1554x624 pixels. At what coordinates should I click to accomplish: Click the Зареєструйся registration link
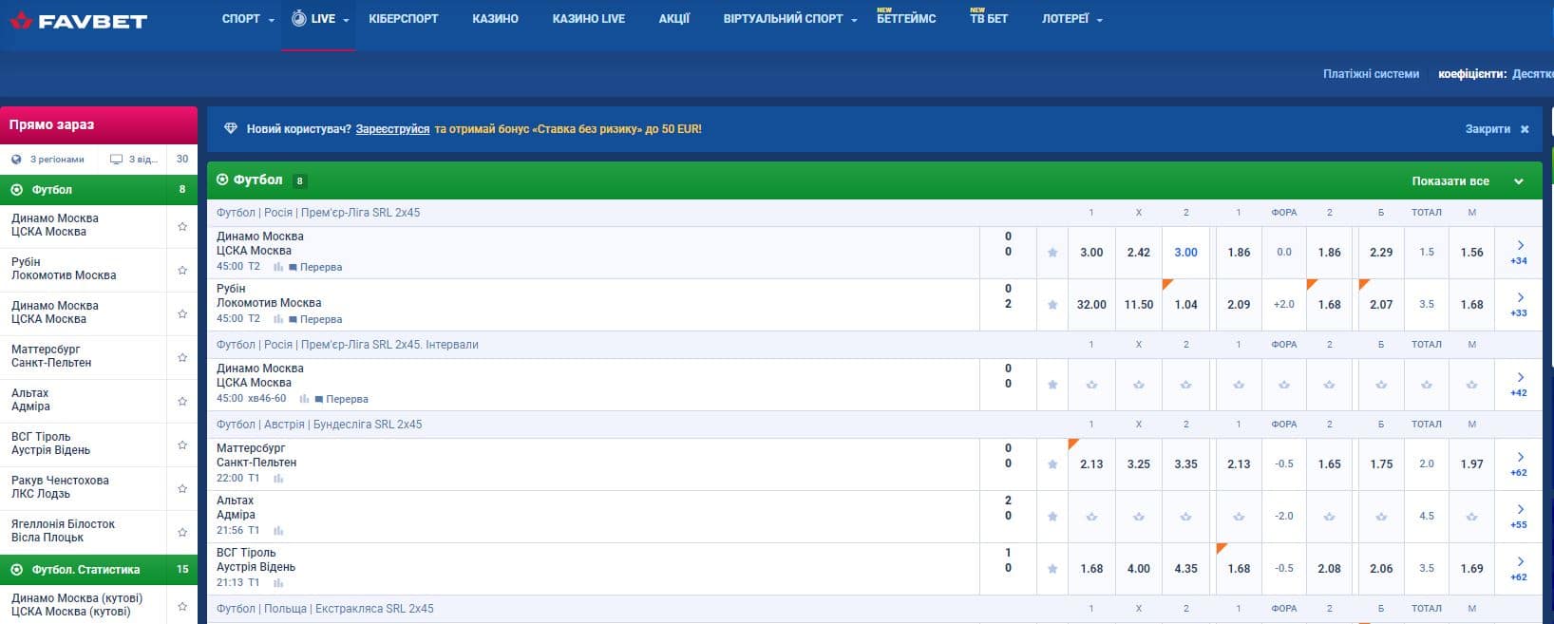tap(392, 129)
